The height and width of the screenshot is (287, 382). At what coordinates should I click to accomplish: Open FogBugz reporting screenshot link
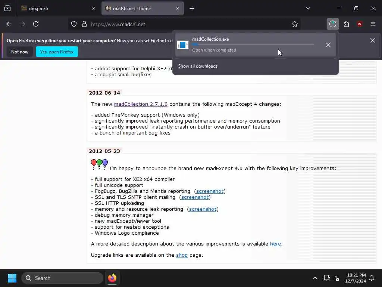[x=210, y=191]
